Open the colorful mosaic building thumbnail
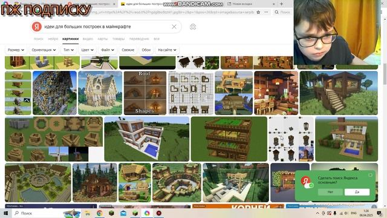 (54, 93)
